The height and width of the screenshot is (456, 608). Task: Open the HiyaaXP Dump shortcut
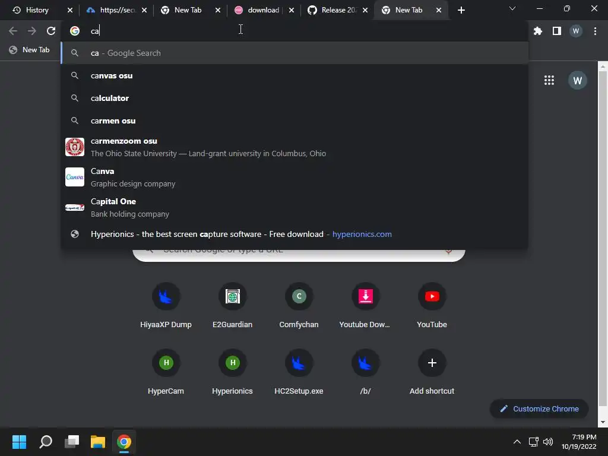(166, 306)
